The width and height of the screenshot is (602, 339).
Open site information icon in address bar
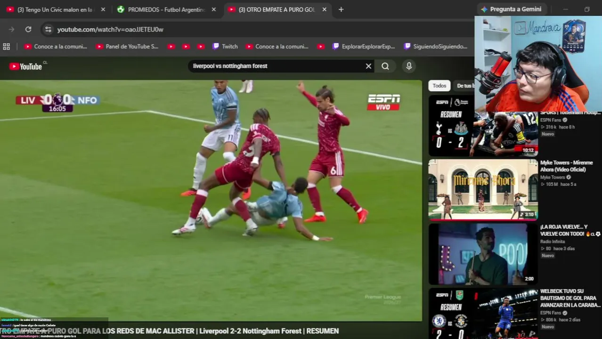(48, 29)
